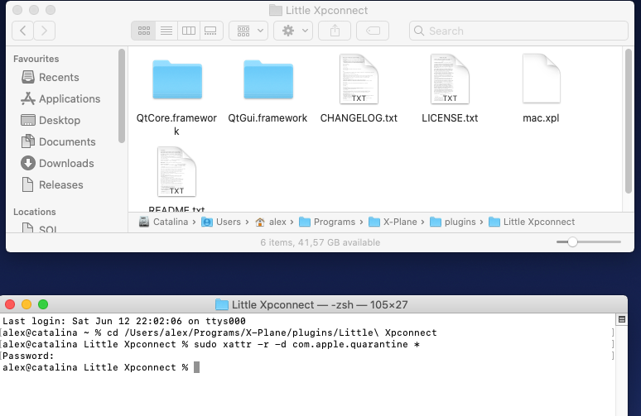Click the Terminal title folder proxy icon
The width and height of the screenshot is (641, 416).
pos(222,304)
